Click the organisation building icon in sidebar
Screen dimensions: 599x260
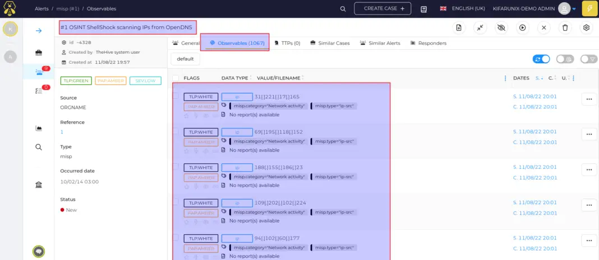[39, 185]
